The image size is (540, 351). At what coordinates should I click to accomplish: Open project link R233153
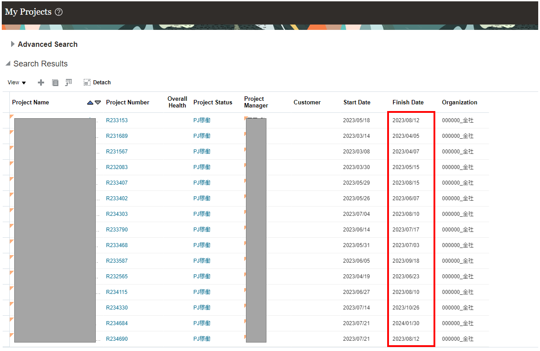tap(117, 120)
